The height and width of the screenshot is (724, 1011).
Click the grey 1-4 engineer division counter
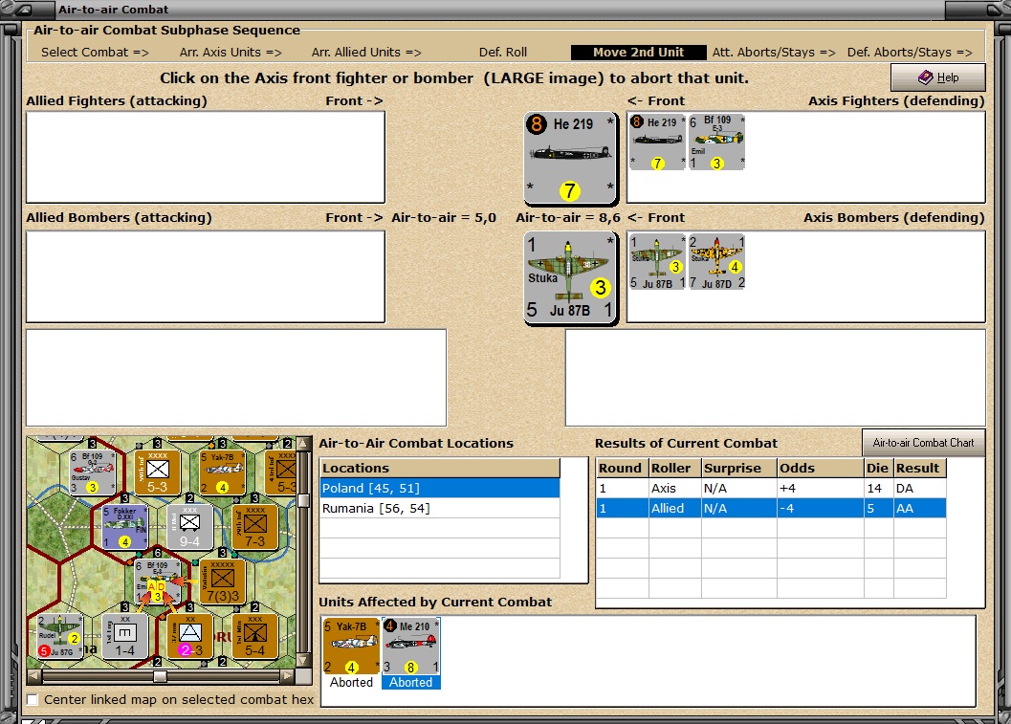(125, 636)
